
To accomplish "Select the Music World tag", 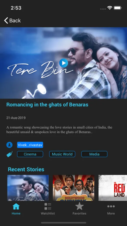I will [x=62, y=154].
